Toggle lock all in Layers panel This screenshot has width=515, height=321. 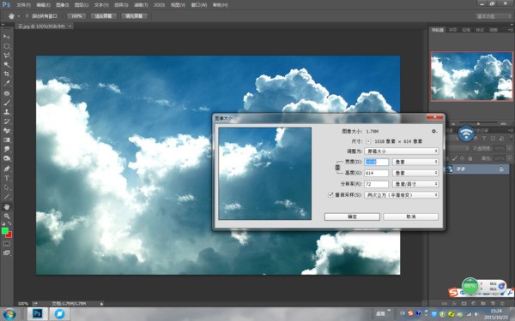[x=470, y=158]
